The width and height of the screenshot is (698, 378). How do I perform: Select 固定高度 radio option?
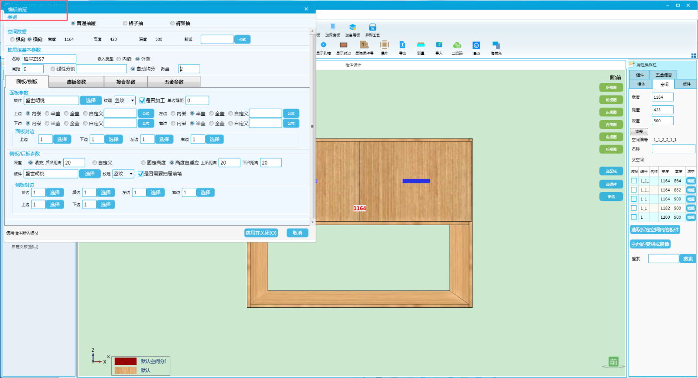click(143, 163)
